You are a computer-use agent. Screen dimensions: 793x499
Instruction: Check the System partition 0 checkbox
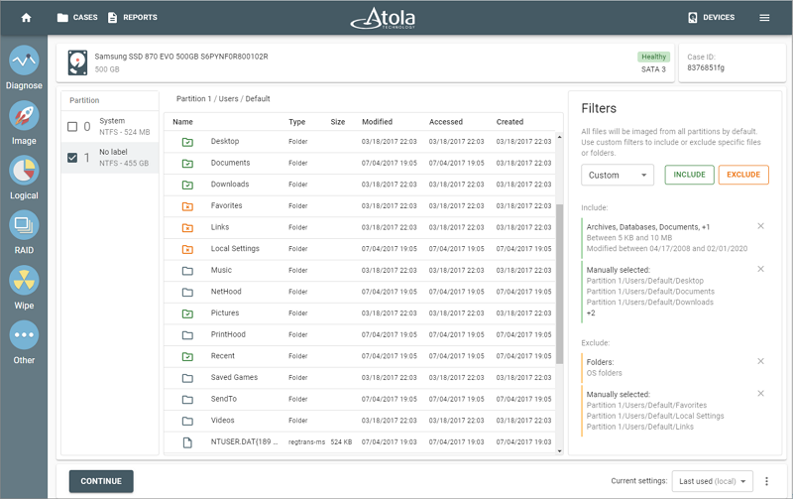72,127
